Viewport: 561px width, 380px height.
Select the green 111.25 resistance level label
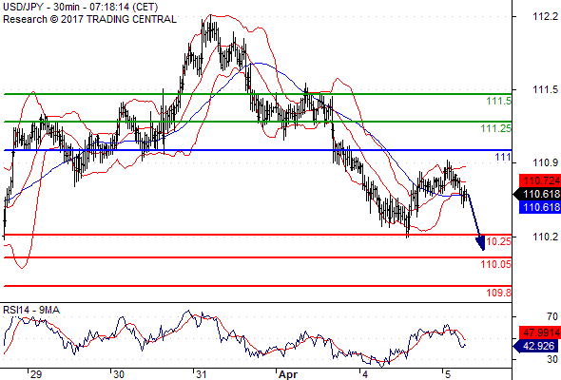[496, 128]
